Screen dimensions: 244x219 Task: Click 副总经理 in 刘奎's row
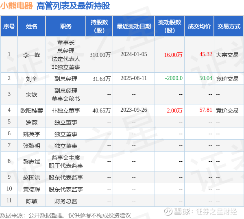tap(65, 79)
